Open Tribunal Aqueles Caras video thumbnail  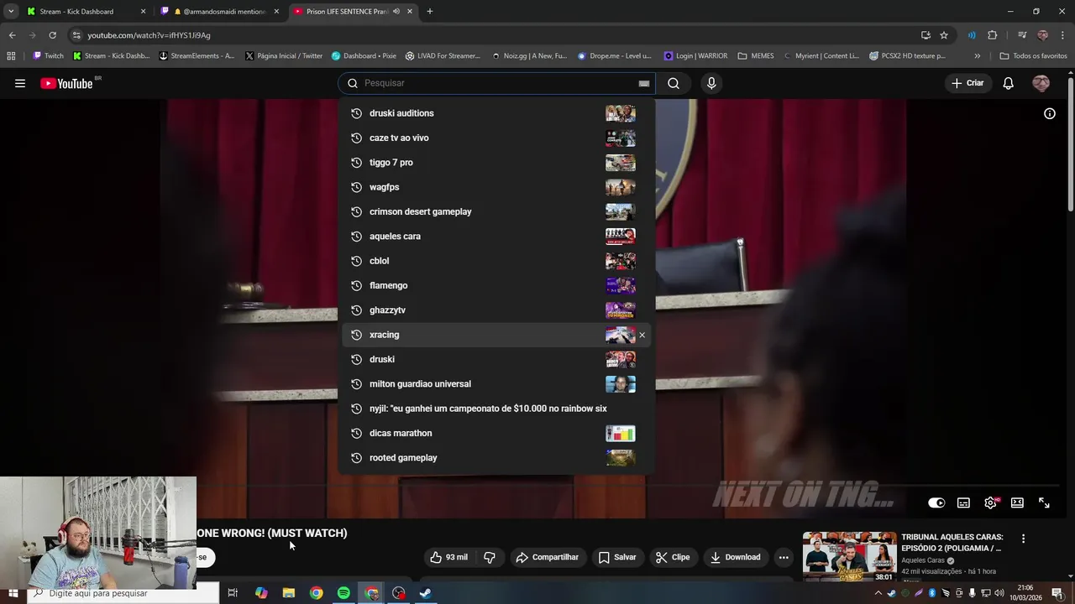pos(849,557)
